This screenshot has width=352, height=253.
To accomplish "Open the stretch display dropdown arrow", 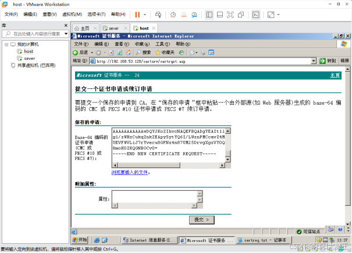I will coord(278,15).
